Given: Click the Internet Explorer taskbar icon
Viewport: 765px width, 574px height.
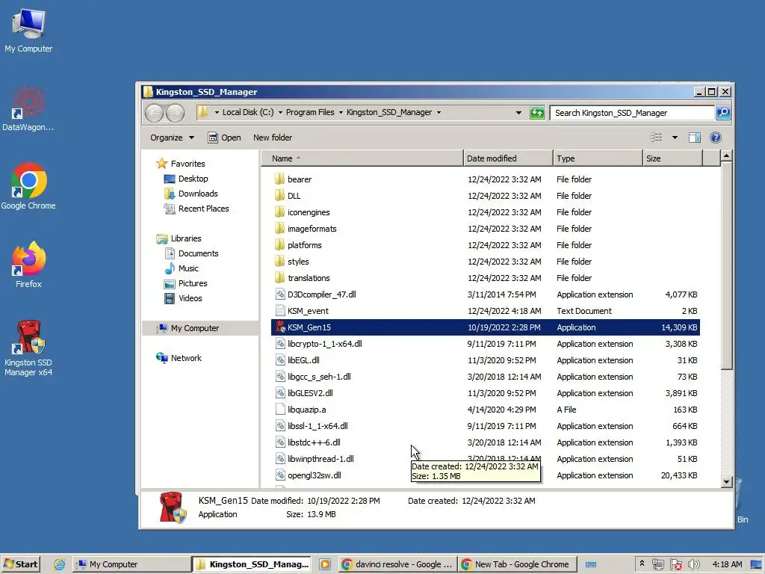Looking at the screenshot, I should [60, 564].
